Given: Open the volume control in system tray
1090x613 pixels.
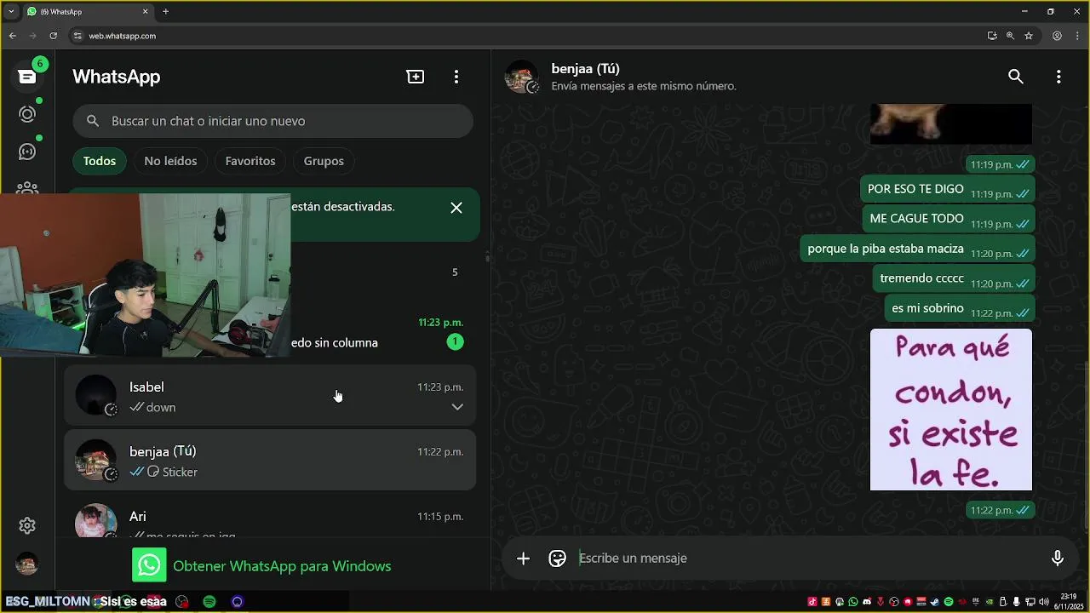Looking at the screenshot, I should click(x=1044, y=602).
